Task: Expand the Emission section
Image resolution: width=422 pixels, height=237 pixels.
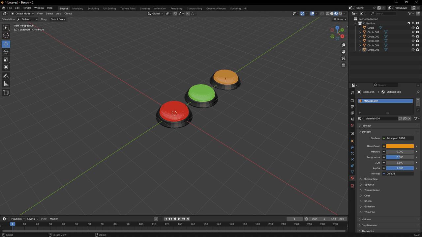Action: (369, 206)
